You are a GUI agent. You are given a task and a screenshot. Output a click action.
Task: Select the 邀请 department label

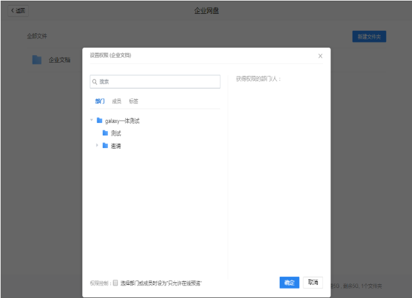[116, 146]
